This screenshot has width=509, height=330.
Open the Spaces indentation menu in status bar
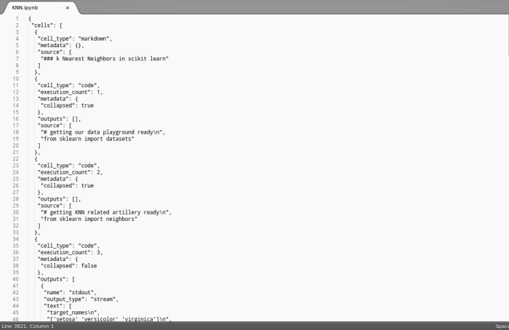[502, 326]
